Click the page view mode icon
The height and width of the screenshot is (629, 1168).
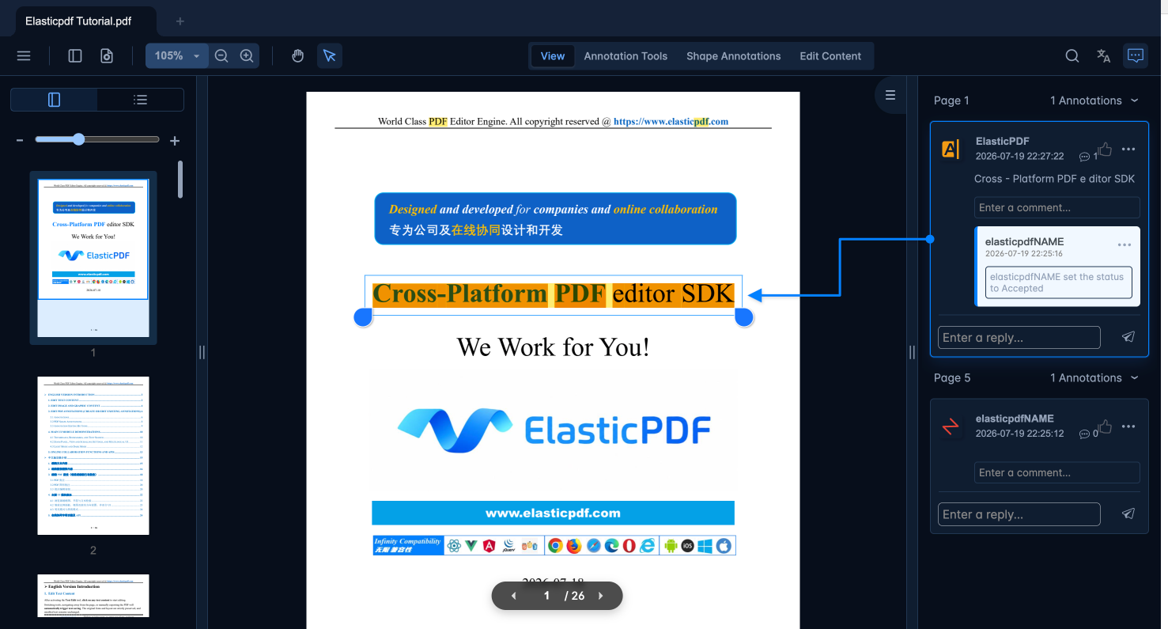[x=107, y=56]
